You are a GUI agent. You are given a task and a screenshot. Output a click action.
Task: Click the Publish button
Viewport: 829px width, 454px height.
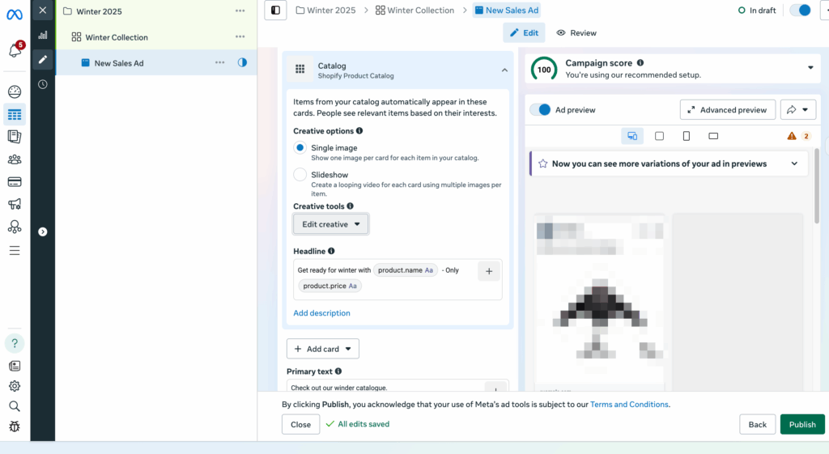[801, 424]
